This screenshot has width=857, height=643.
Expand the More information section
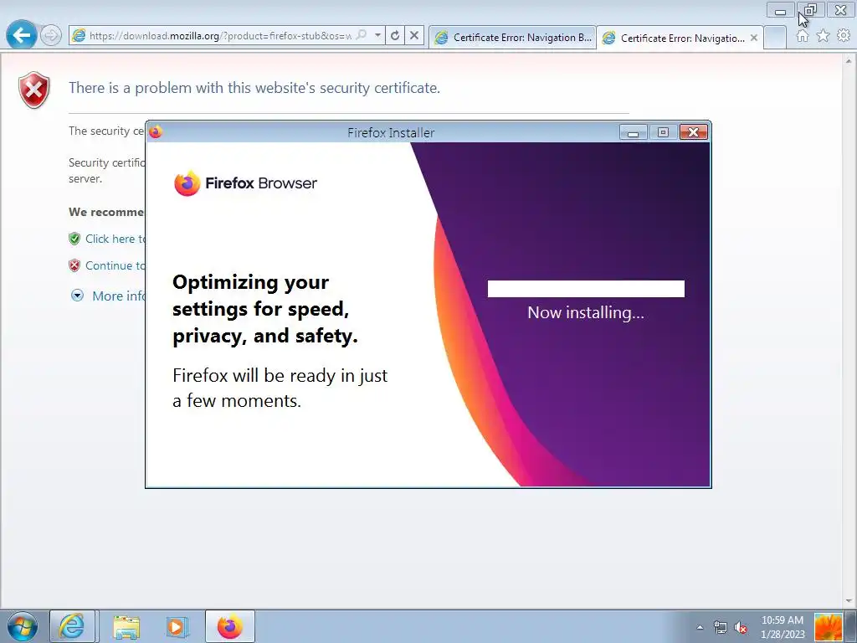pos(108,296)
